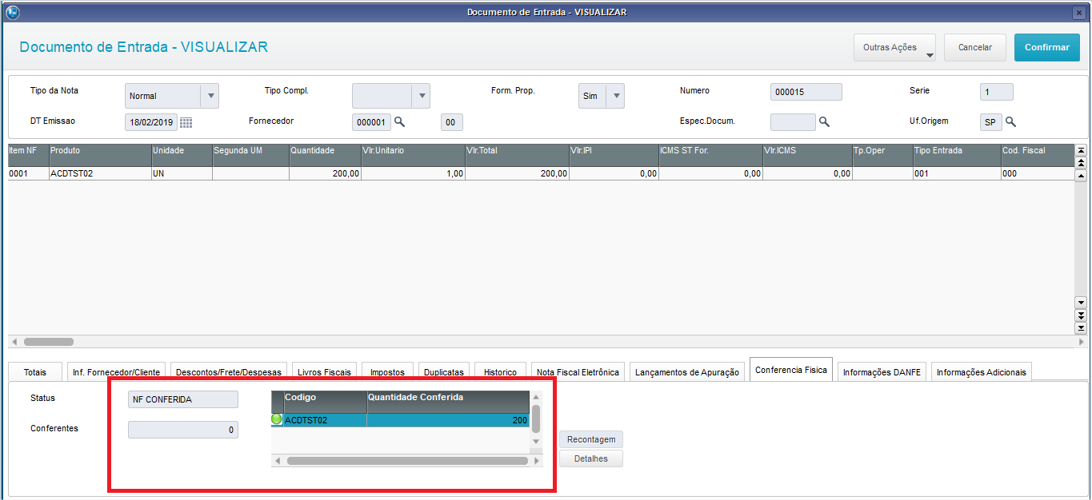1092x500 pixels.
Task: Click the Codigo column header
Action: pyautogui.click(x=325, y=402)
